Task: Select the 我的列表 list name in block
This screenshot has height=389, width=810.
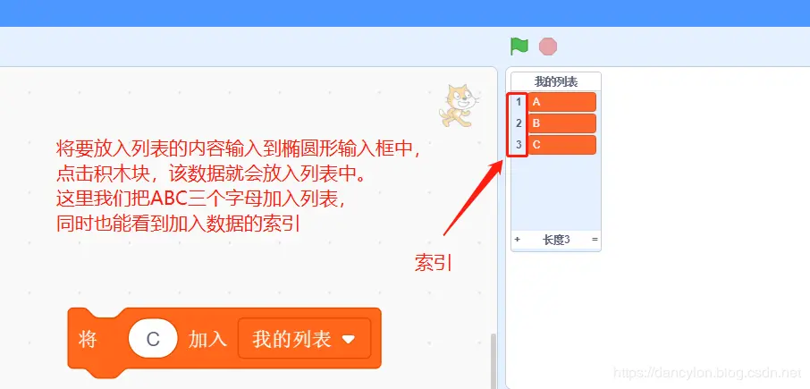Action: point(291,339)
